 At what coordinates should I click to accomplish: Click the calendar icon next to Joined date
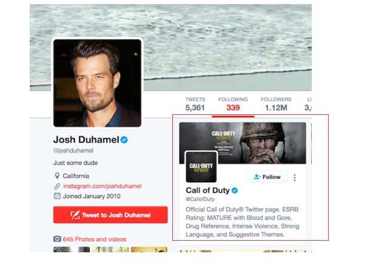57,196
